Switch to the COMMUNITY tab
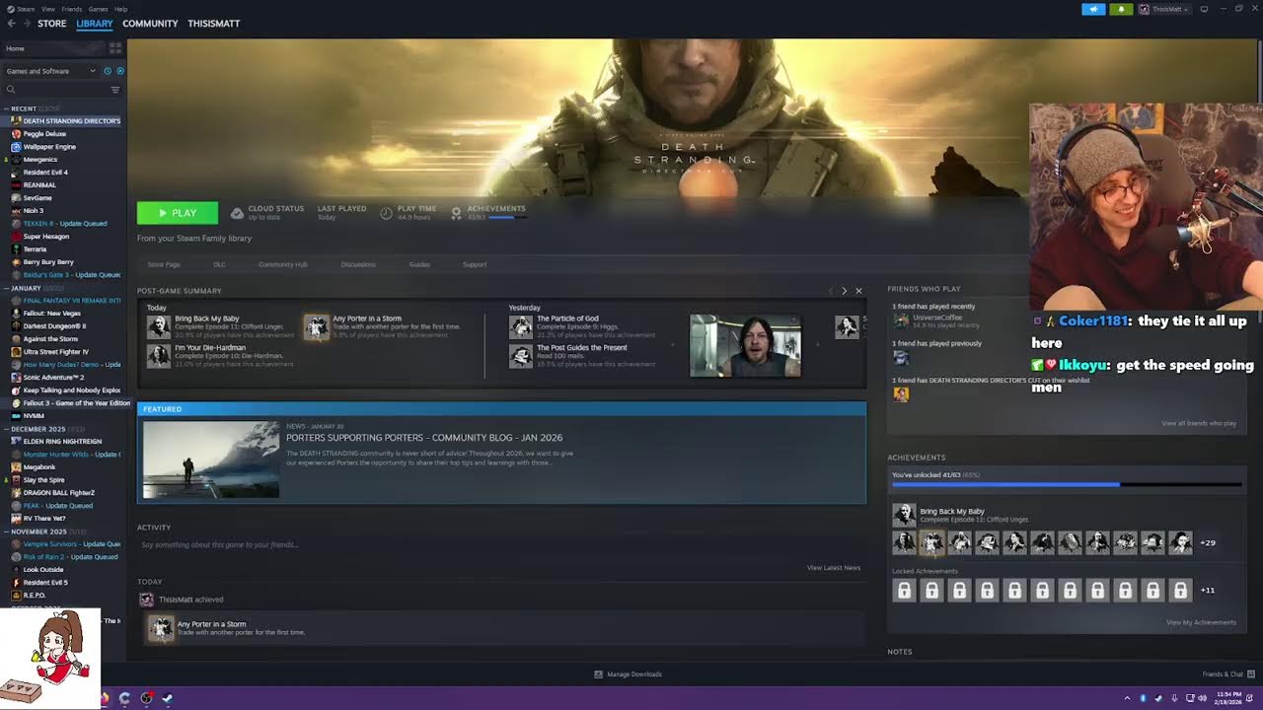The height and width of the screenshot is (710, 1263). click(150, 24)
